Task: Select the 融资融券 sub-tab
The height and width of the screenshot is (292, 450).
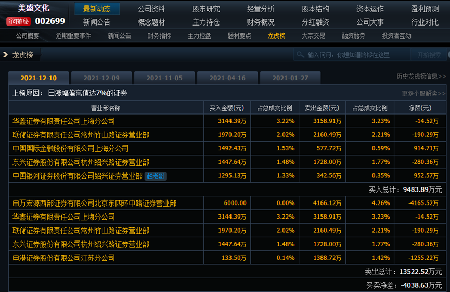Action: click(x=353, y=36)
